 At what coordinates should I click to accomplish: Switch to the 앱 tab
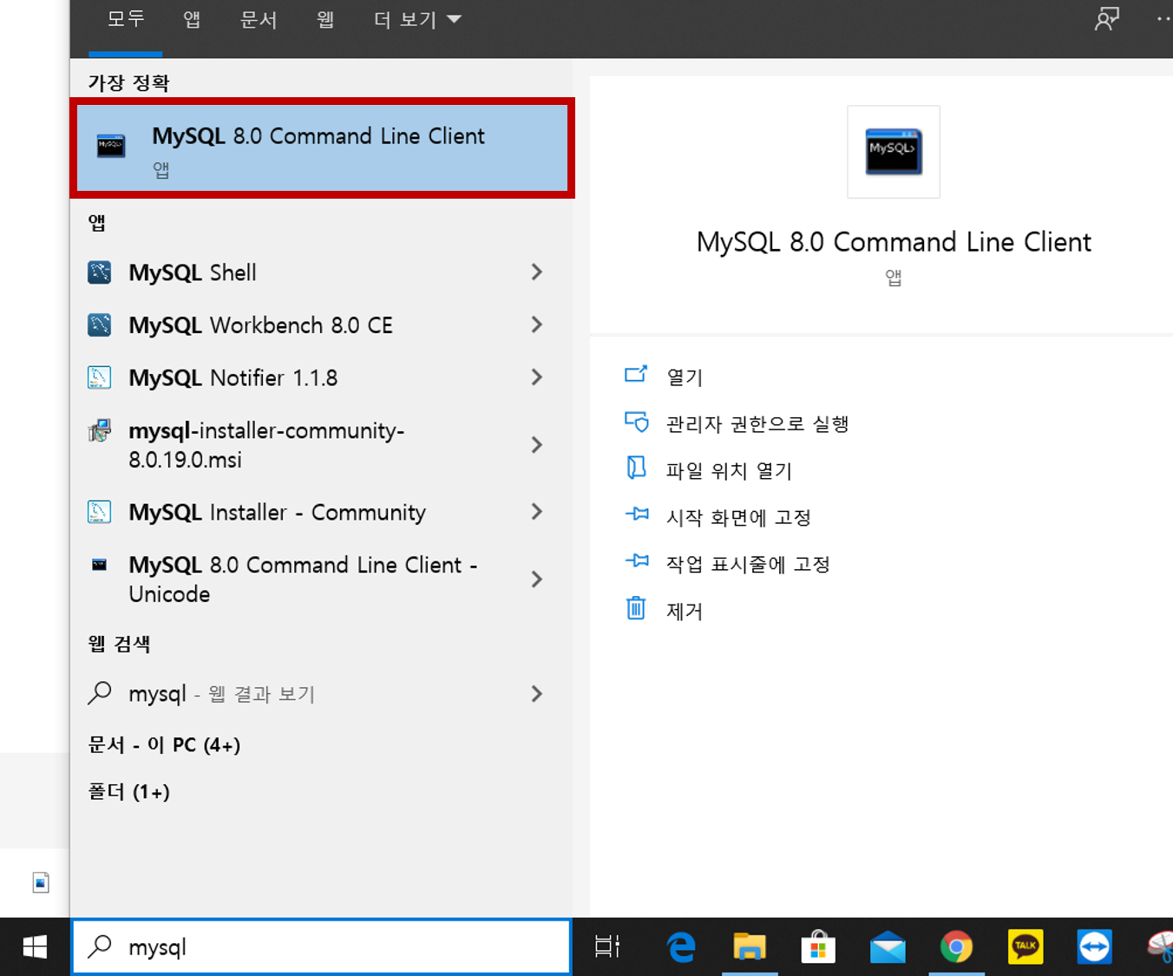[x=192, y=19]
